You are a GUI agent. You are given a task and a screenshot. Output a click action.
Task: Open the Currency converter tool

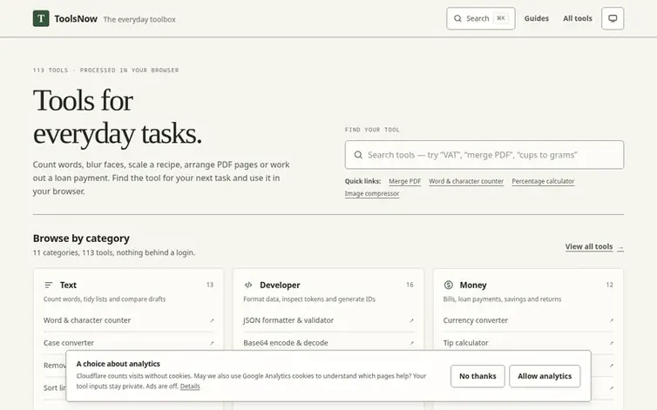[x=528, y=320]
